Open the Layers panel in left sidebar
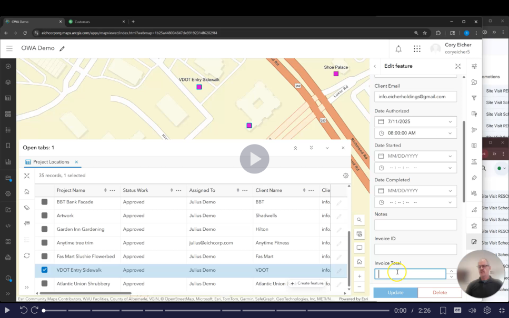The width and height of the screenshot is (509, 318). (x=8, y=82)
